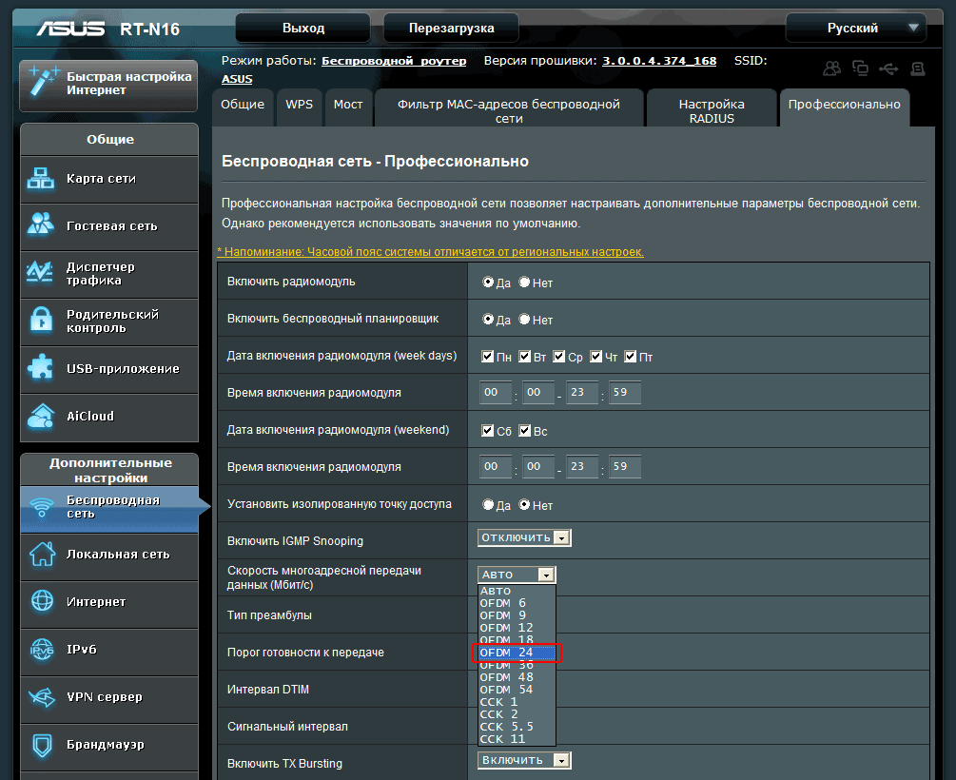
Task: Select Да for enabling the radio module
Action: click(x=488, y=282)
